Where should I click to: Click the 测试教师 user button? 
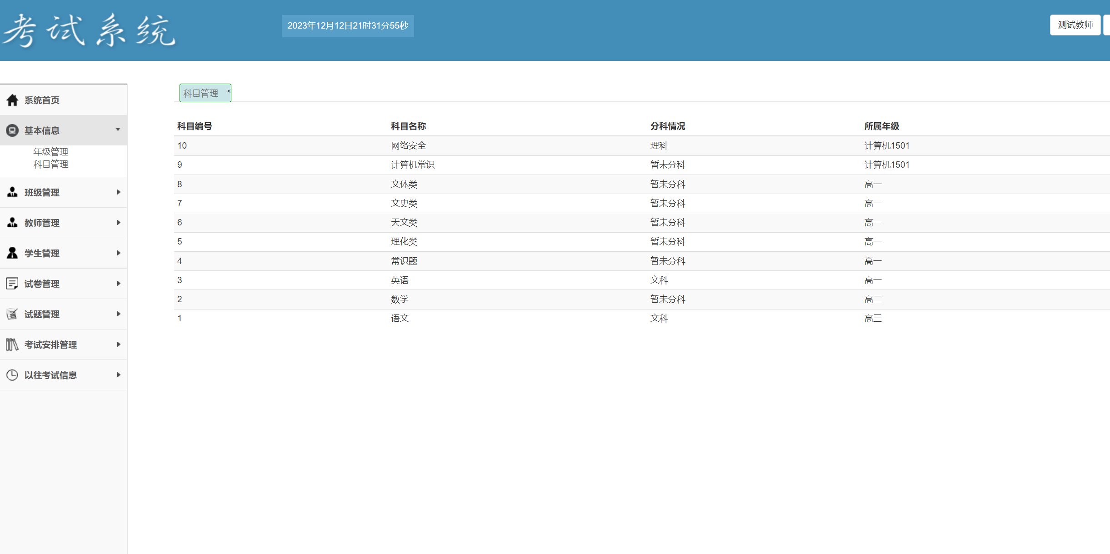tap(1075, 25)
